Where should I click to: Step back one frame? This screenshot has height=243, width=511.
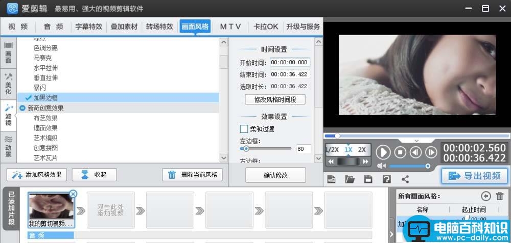click(x=415, y=152)
